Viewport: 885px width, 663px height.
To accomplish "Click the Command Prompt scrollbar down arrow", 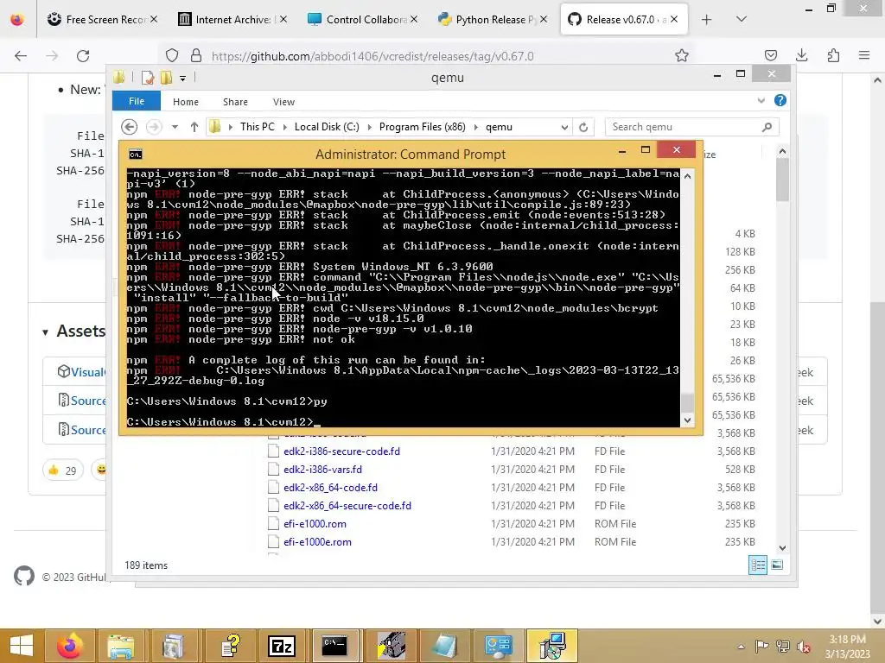I will tap(687, 420).
